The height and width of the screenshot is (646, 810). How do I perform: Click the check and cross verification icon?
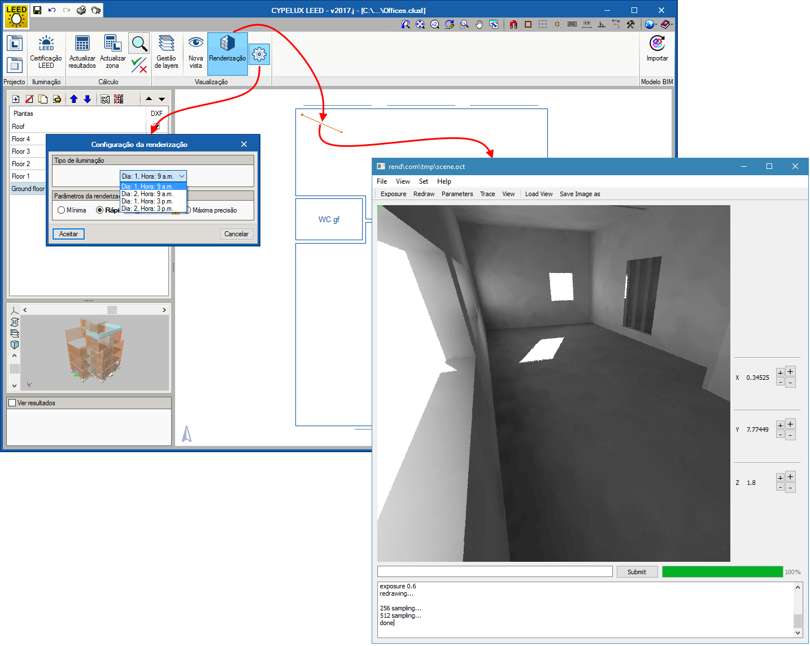(x=139, y=64)
